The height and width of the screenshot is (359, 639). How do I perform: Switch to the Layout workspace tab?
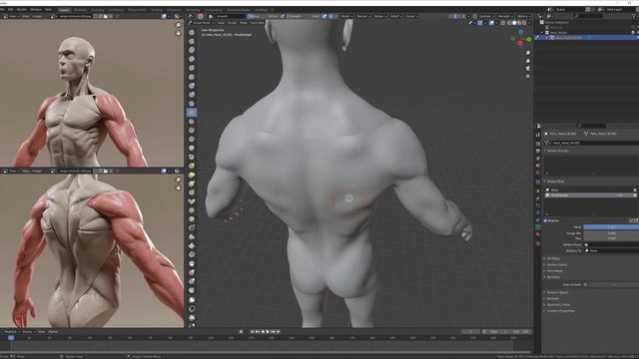pos(64,10)
